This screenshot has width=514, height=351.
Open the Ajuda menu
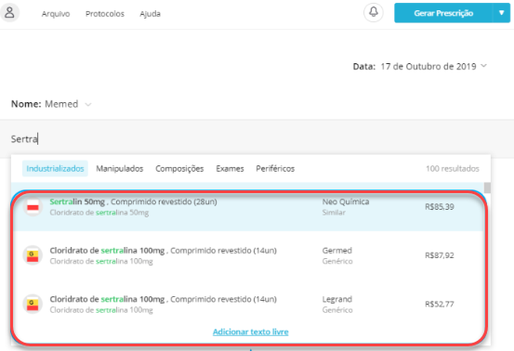151,14
